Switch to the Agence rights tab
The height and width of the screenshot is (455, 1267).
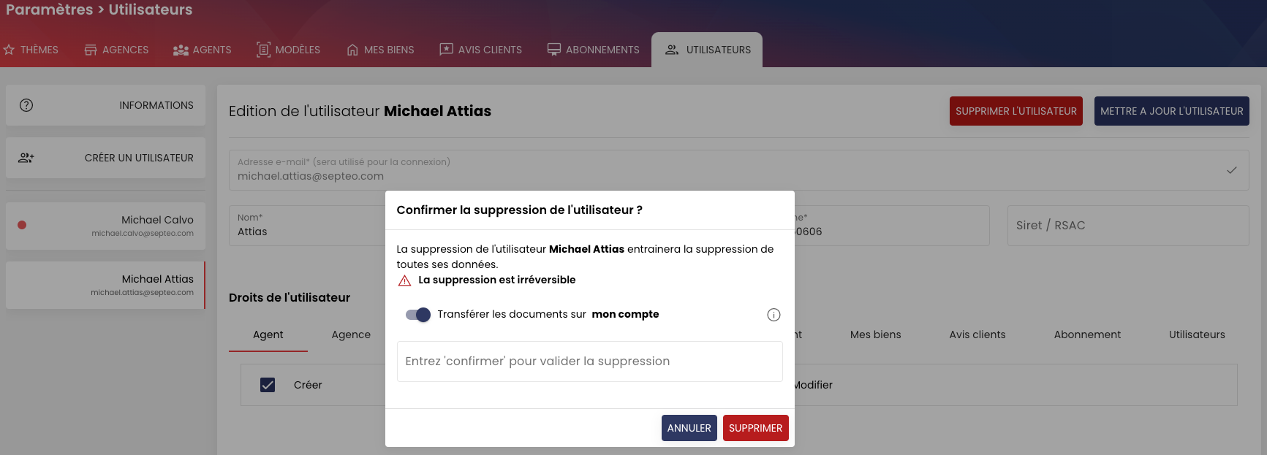pyautogui.click(x=351, y=334)
